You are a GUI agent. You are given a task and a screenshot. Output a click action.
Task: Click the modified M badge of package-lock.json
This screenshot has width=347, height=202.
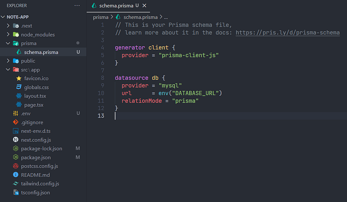tap(78, 148)
